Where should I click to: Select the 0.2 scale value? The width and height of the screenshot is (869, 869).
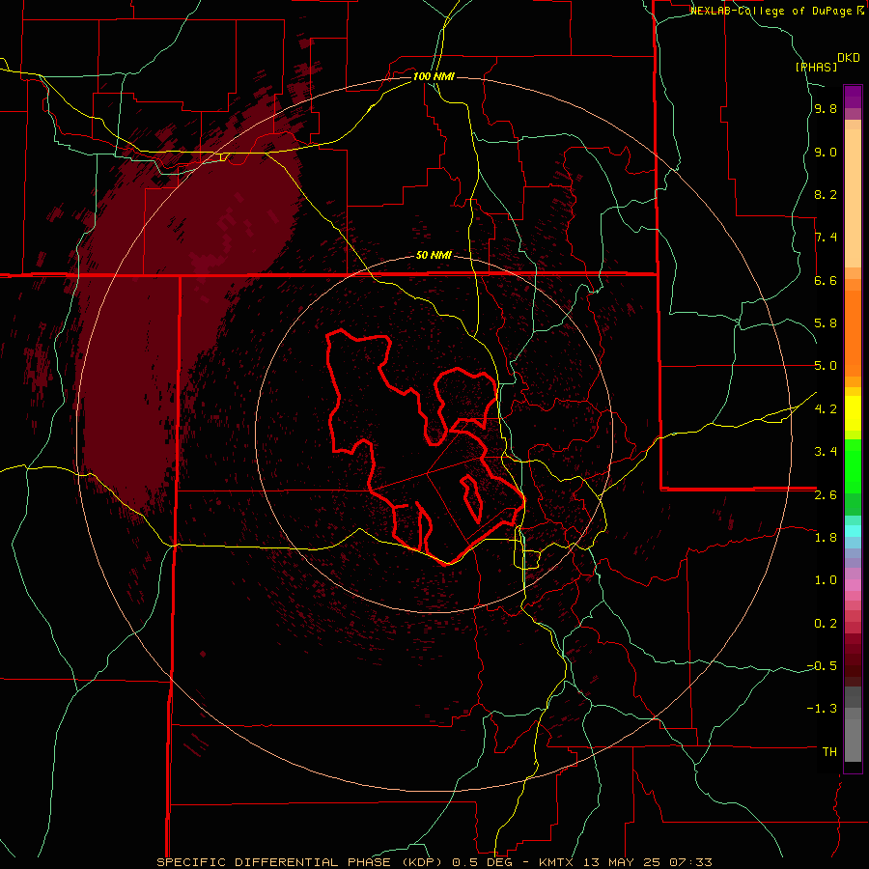pyautogui.click(x=826, y=624)
